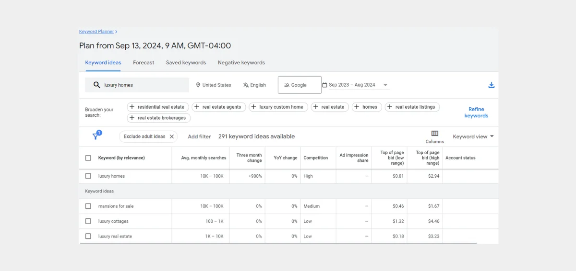576x271 pixels.
Task: Click plus icon on homes chip
Action: coord(357,107)
